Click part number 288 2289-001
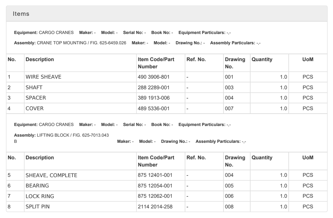333x218 pixels. click(153, 88)
